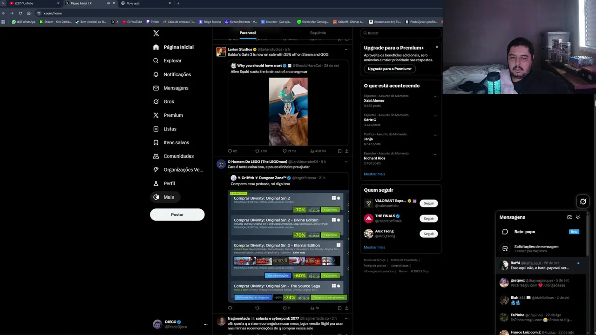Screen dimensions: 596x335
Task: Open Listas in the sidebar
Action: point(164,129)
